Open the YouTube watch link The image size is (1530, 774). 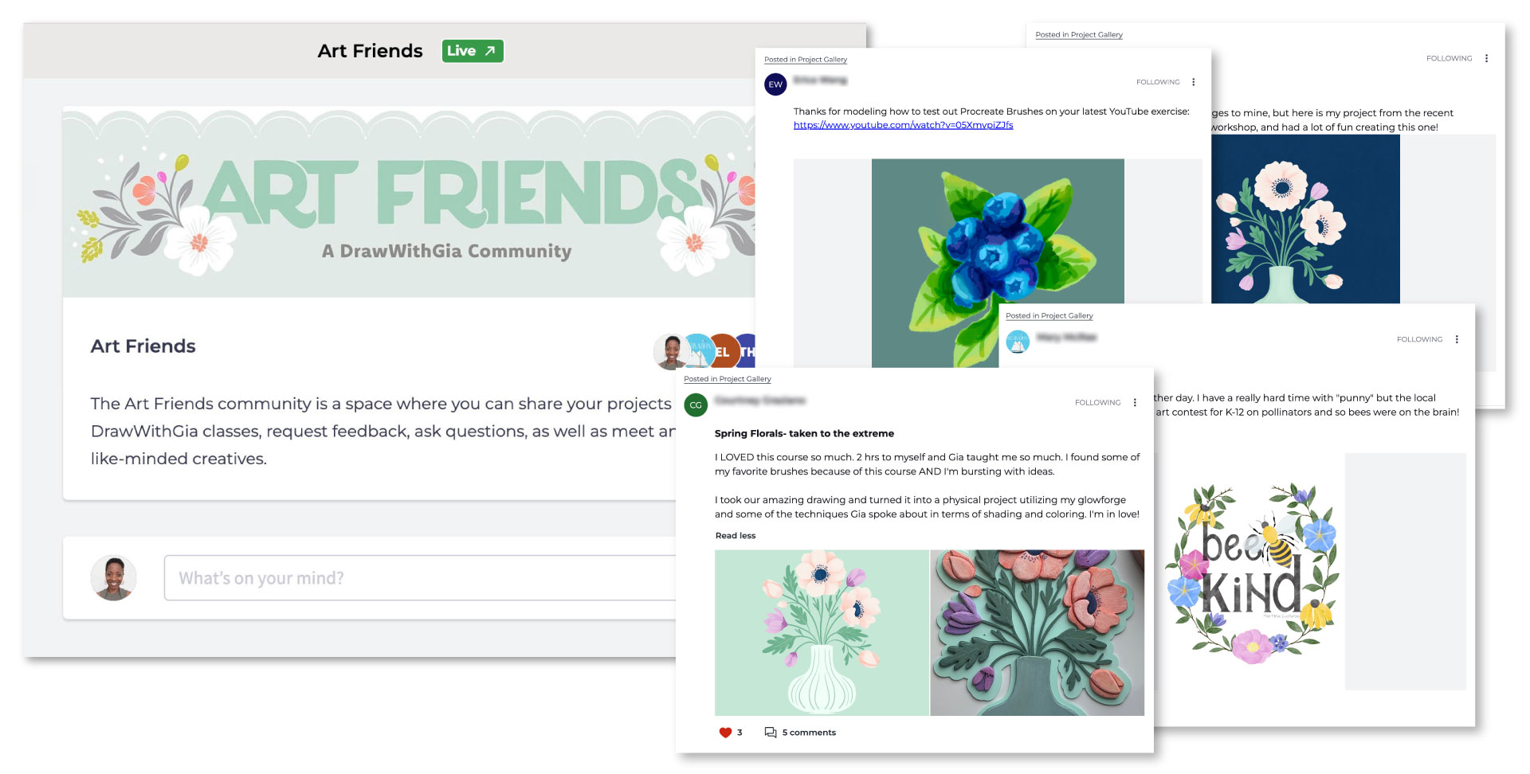coord(903,125)
